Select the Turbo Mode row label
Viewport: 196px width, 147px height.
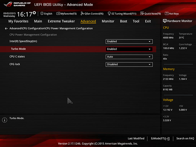(18, 49)
